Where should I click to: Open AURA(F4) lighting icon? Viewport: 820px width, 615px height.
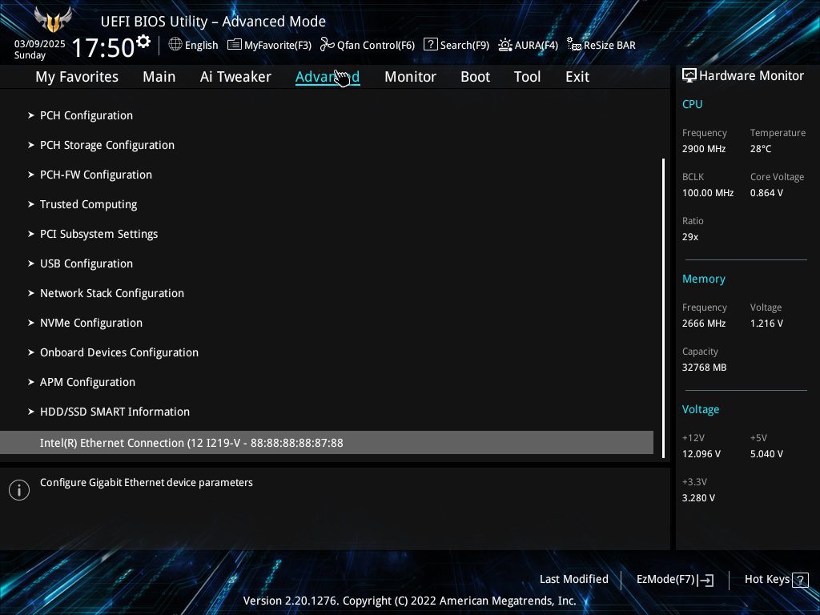click(x=505, y=45)
